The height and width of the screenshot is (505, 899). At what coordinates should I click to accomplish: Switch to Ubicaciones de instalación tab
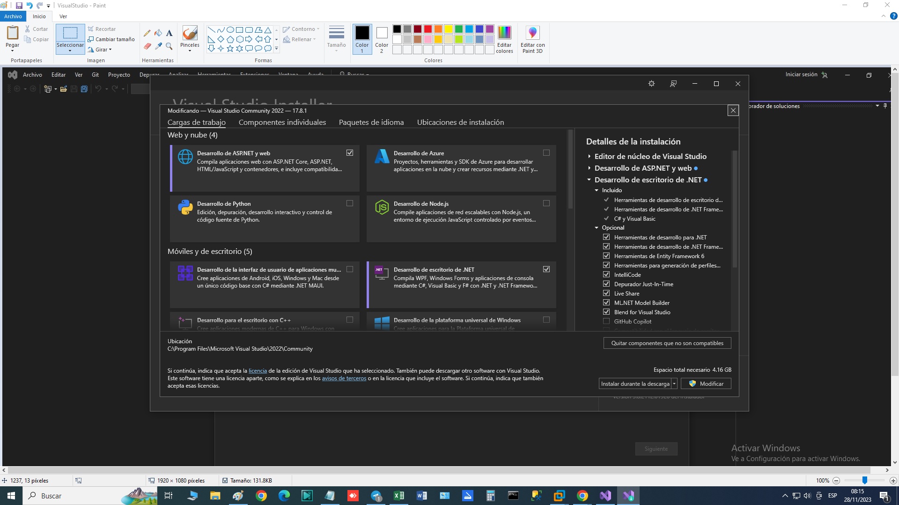[x=461, y=123]
